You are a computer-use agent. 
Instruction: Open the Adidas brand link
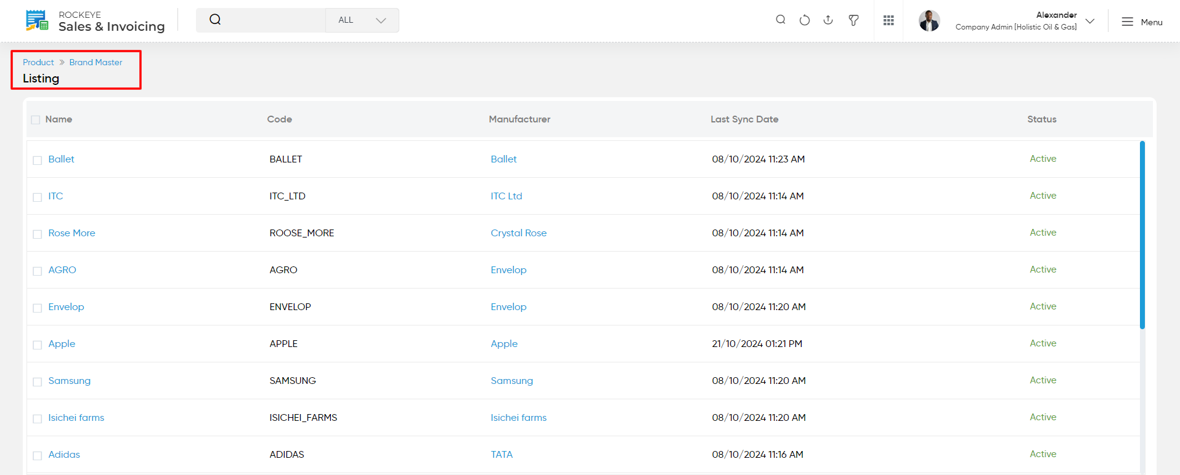(x=64, y=454)
